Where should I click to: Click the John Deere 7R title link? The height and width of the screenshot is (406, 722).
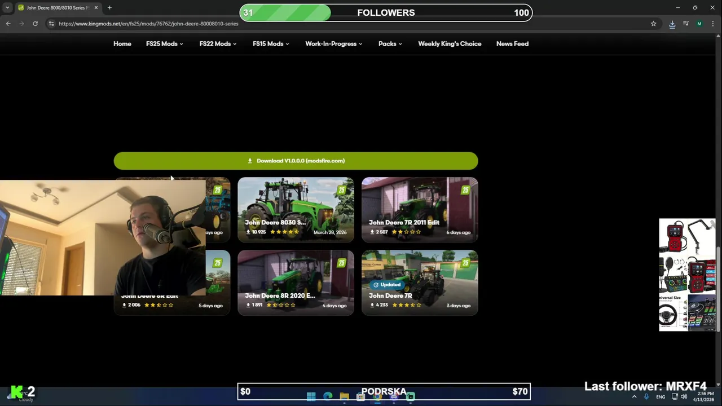(x=390, y=295)
